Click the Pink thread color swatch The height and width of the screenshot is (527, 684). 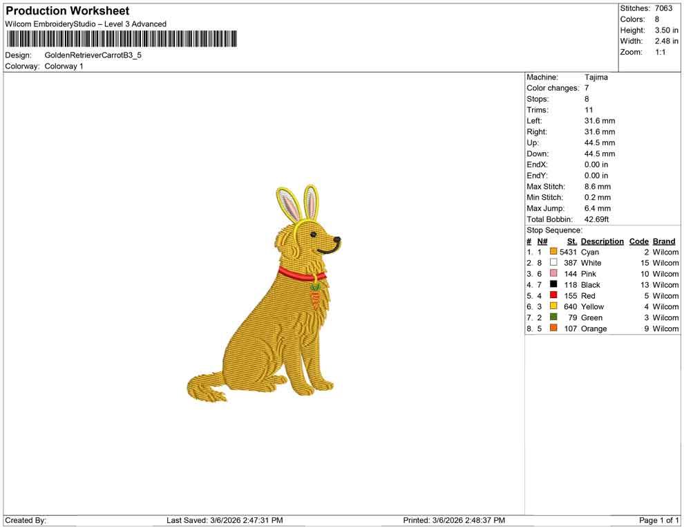552,274
